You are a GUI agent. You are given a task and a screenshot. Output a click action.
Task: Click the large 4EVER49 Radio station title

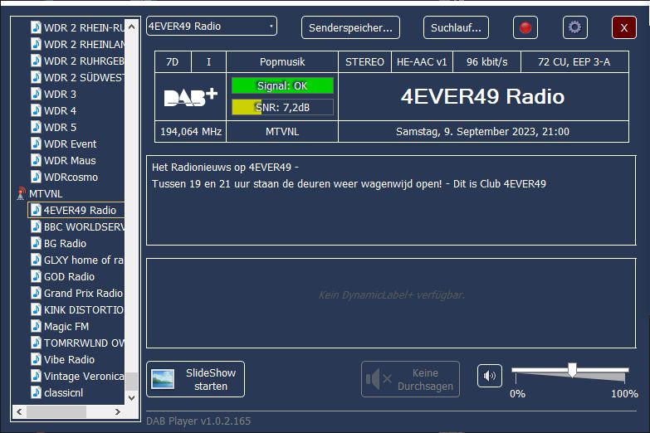click(x=482, y=96)
